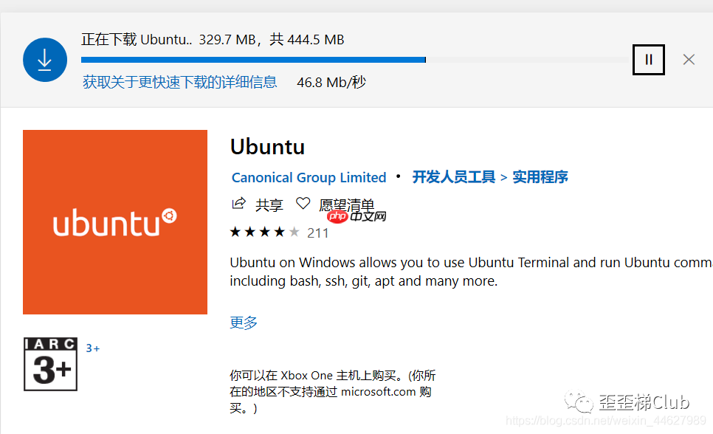Click the 46.8 Mb/秒 speed indicator
Image resolution: width=713 pixels, height=434 pixels.
[x=330, y=82]
